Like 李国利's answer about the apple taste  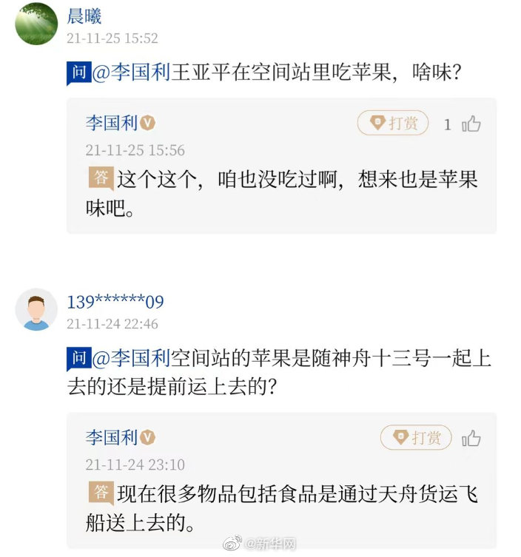[471, 124]
